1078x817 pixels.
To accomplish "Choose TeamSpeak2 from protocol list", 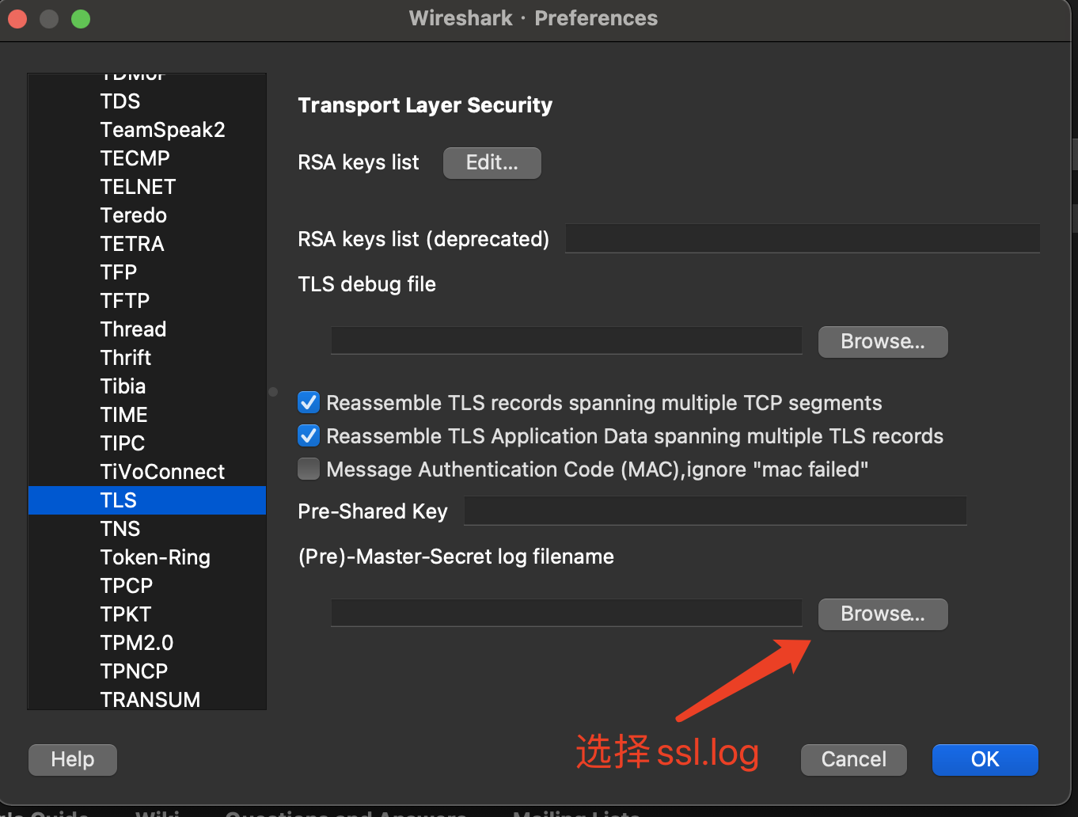I will click(x=162, y=130).
